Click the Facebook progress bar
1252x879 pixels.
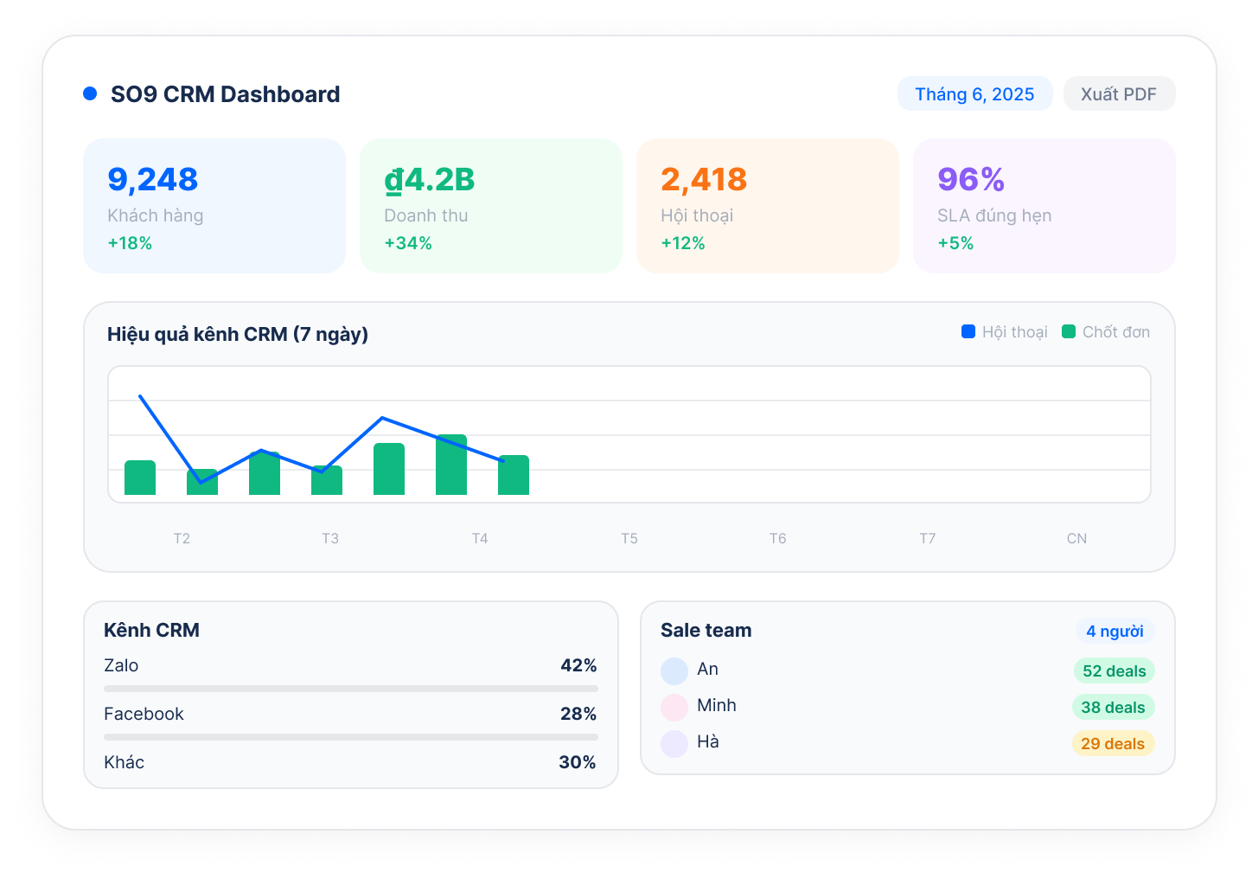pyautogui.click(x=351, y=737)
